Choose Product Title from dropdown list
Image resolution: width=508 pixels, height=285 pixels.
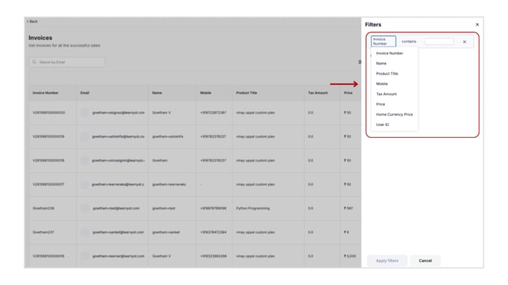point(387,73)
